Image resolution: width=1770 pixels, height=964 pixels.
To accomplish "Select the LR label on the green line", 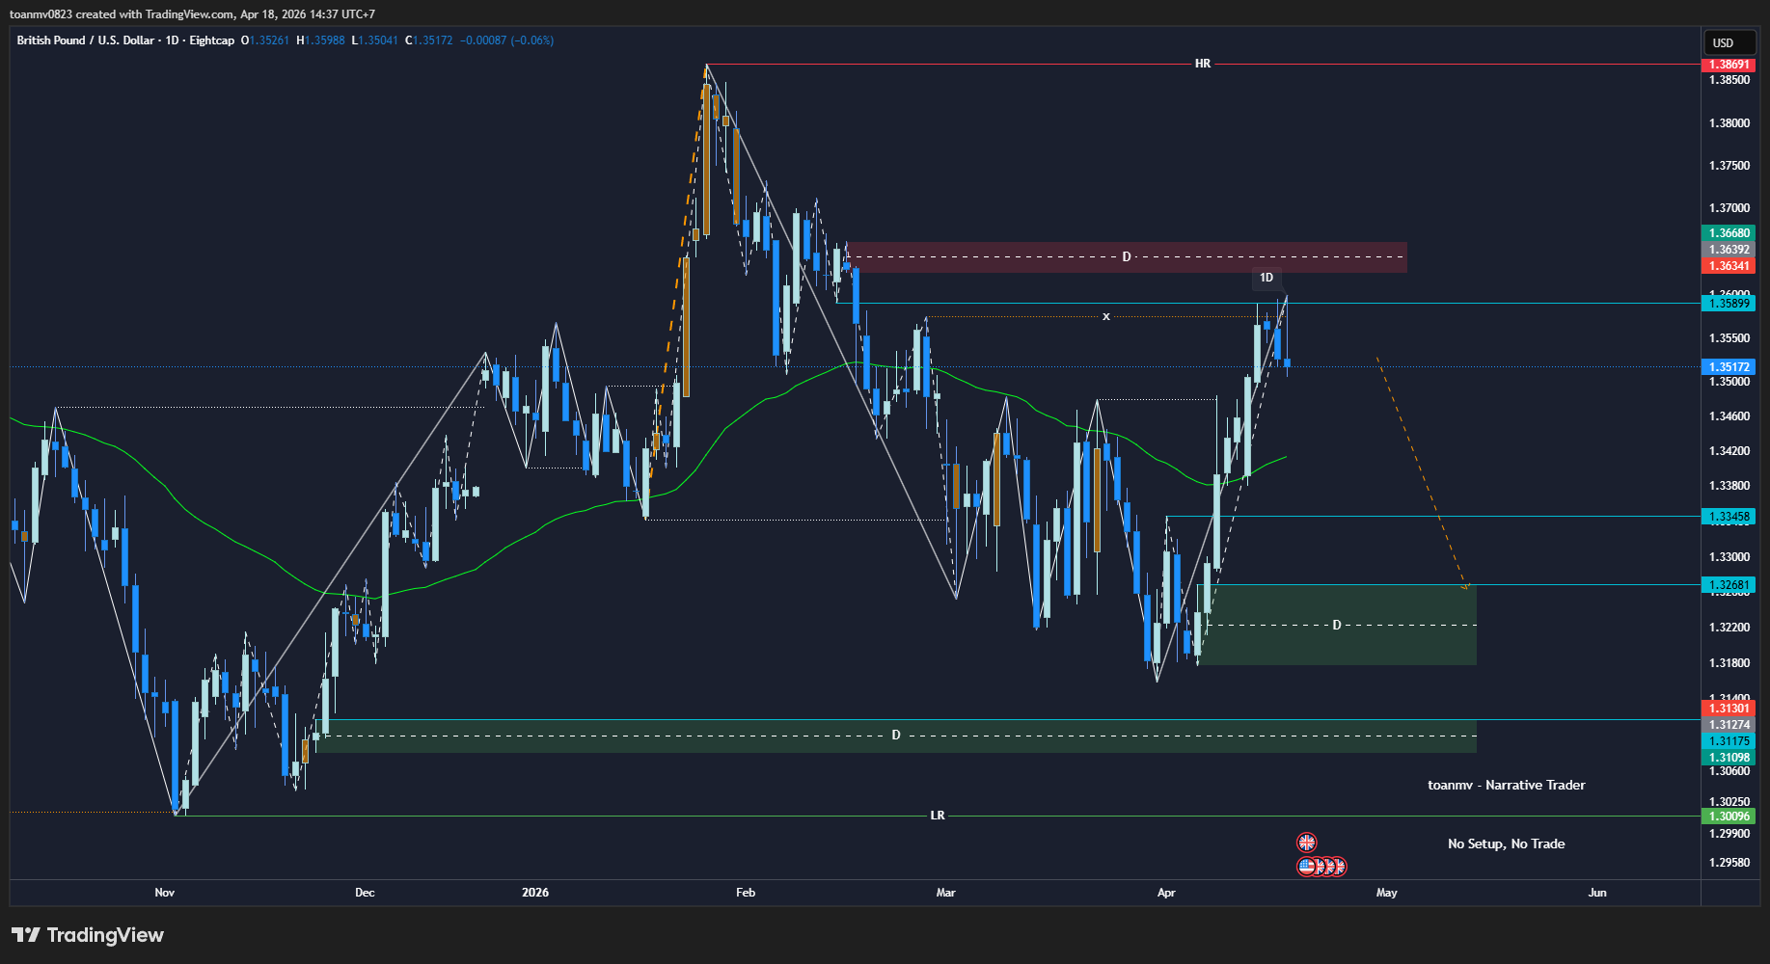I will (938, 816).
